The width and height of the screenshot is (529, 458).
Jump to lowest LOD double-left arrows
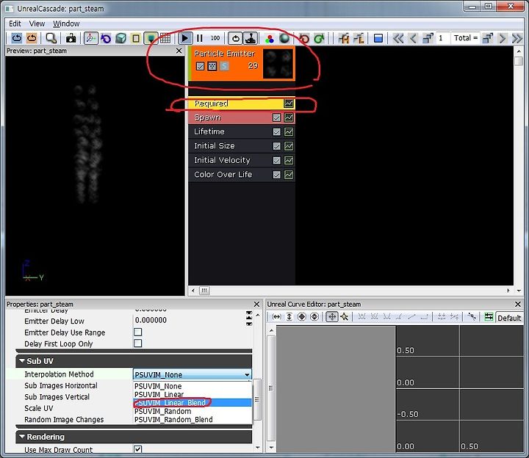pyautogui.click(x=398, y=38)
